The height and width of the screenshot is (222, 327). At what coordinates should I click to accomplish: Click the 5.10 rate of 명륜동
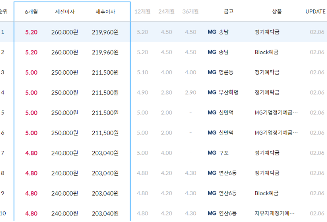pos(142,72)
